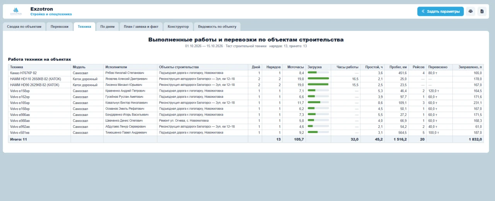Open the План / заявка и факт tab

(141, 27)
